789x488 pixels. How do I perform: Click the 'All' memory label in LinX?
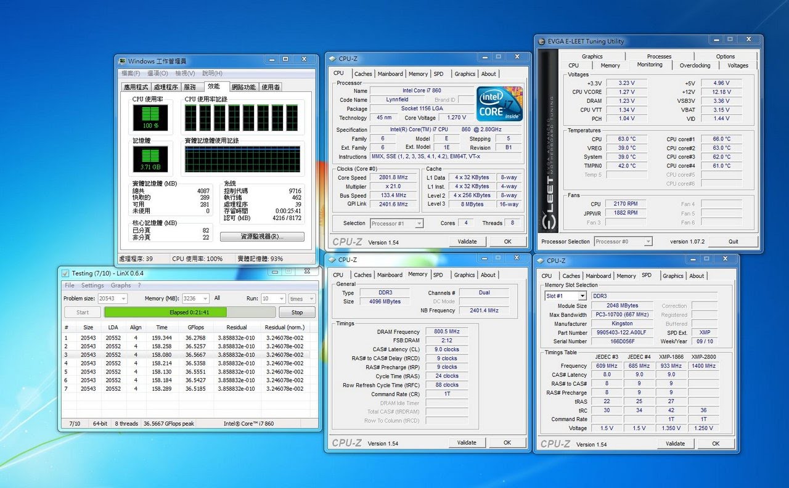click(x=217, y=298)
